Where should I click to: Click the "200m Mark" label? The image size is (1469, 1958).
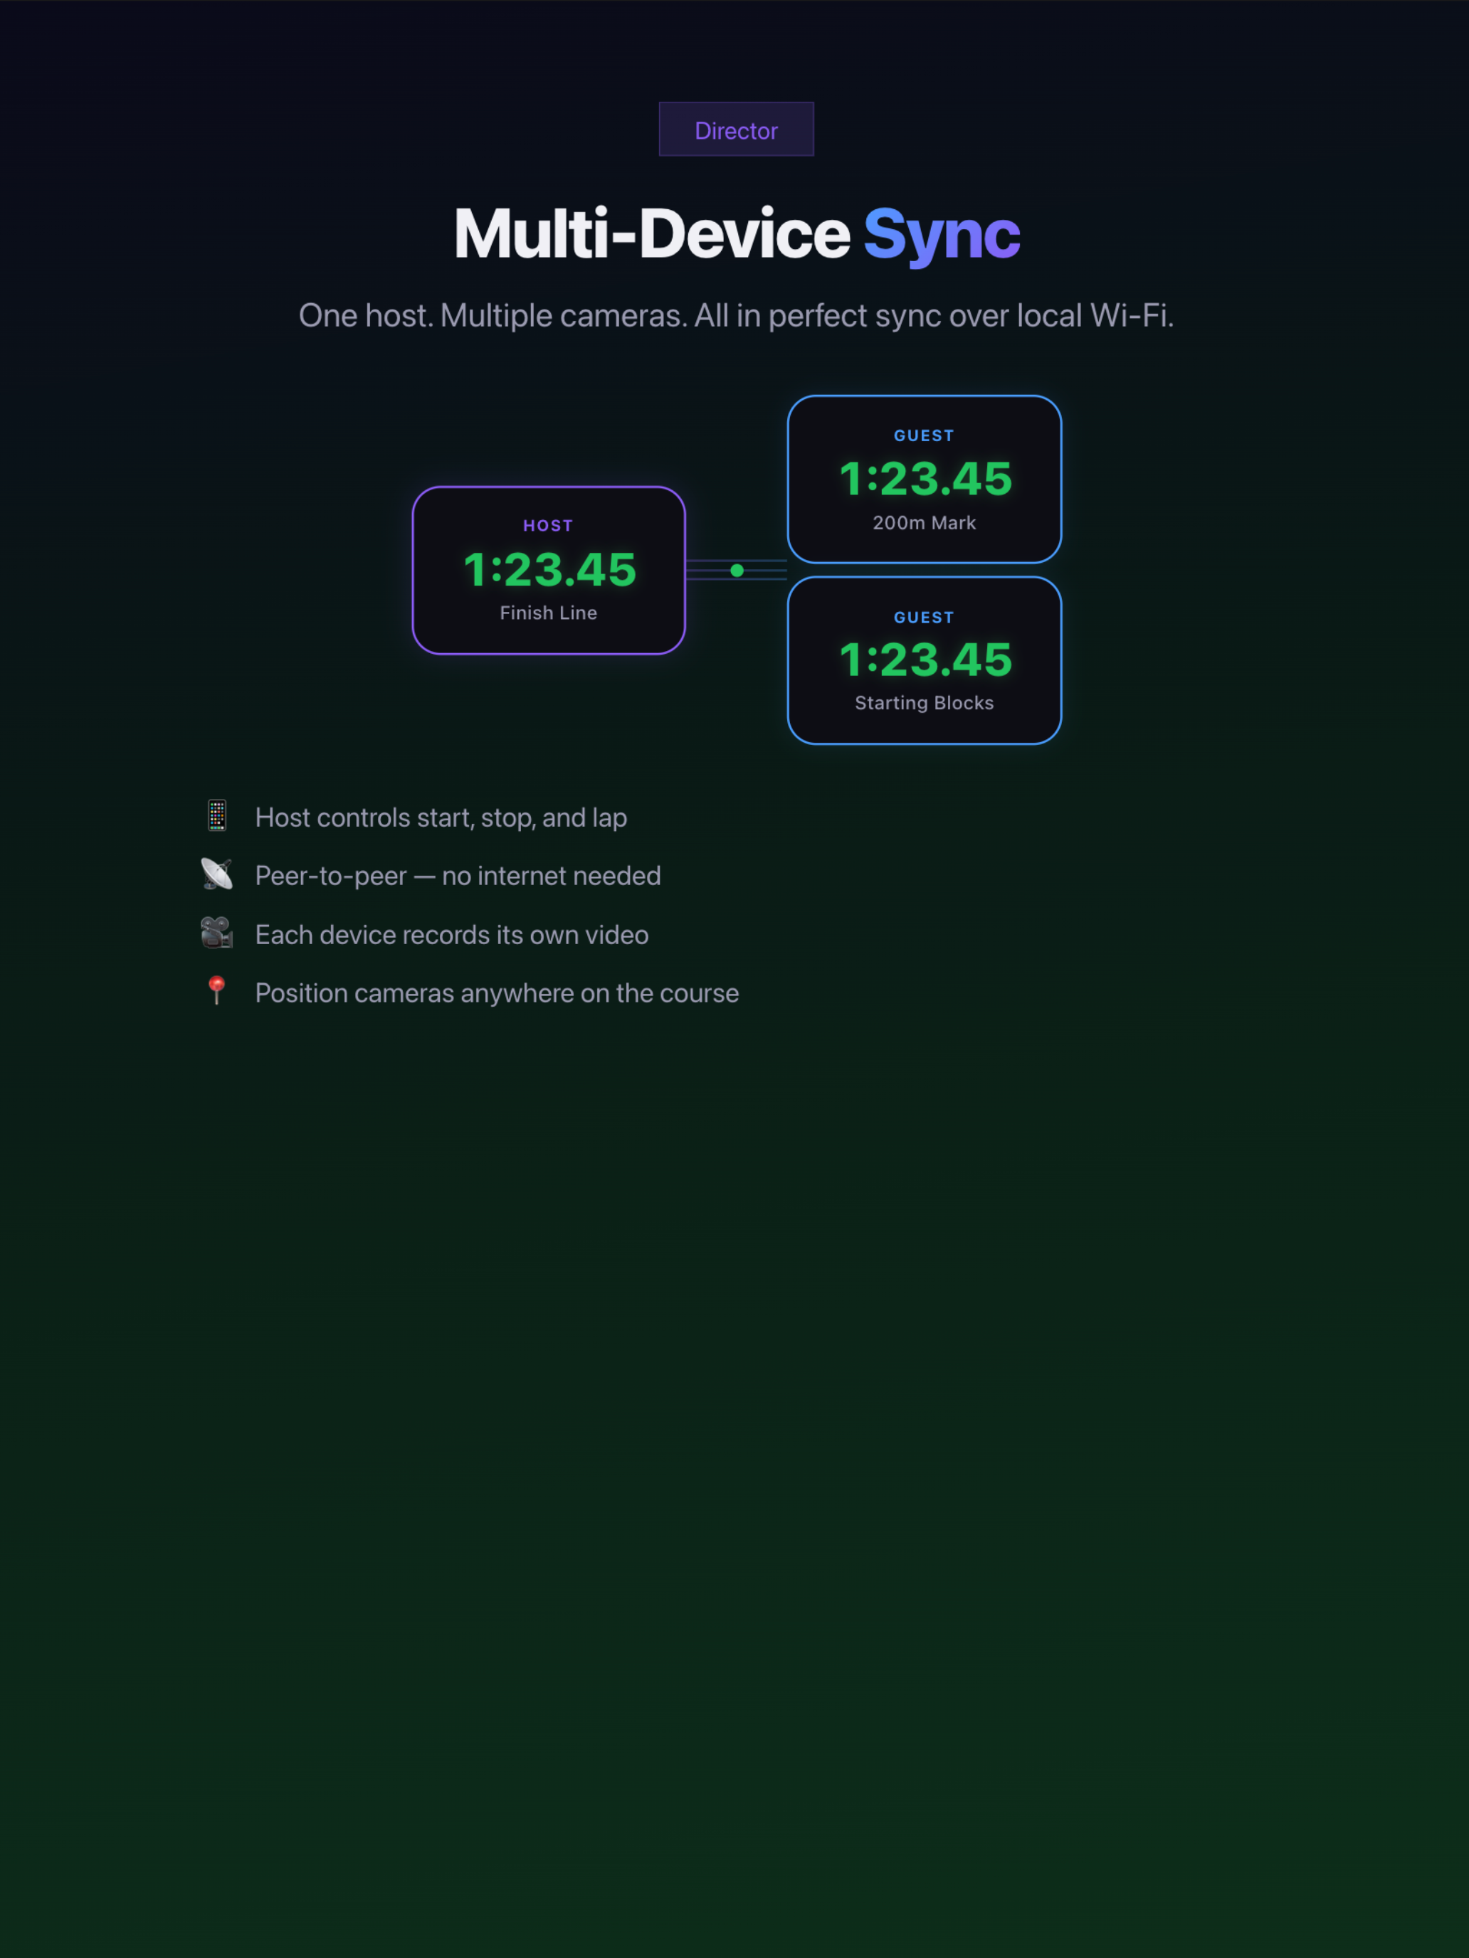click(925, 523)
